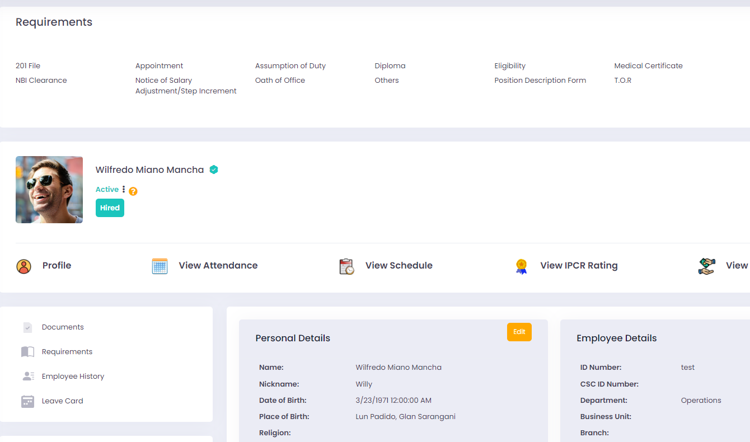Image resolution: width=750 pixels, height=442 pixels.
Task: Click the Department value Operations
Action: pyautogui.click(x=701, y=401)
